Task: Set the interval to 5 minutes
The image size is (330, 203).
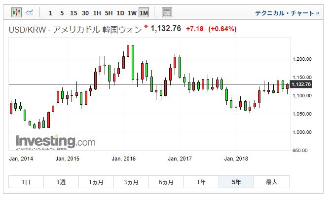Action: pos(62,12)
